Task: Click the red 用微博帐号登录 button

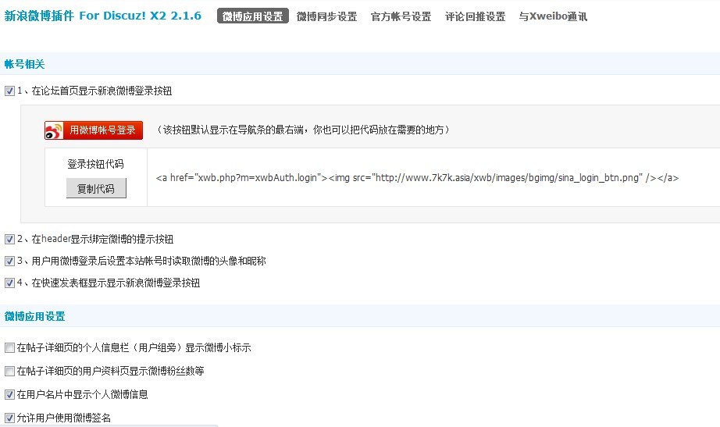Action: click(94, 130)
